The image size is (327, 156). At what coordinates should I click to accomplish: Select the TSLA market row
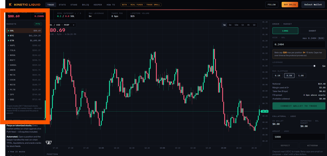(24, 50)
